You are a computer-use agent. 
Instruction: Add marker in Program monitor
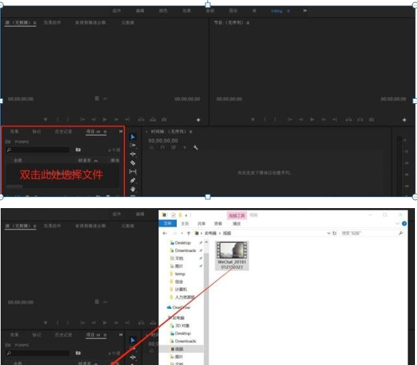click(x=253, y=119)
